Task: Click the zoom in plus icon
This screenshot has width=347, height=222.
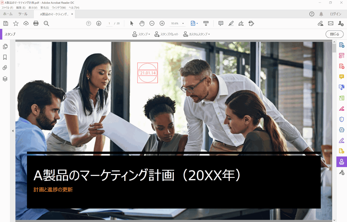Action: tap(162, 24)
